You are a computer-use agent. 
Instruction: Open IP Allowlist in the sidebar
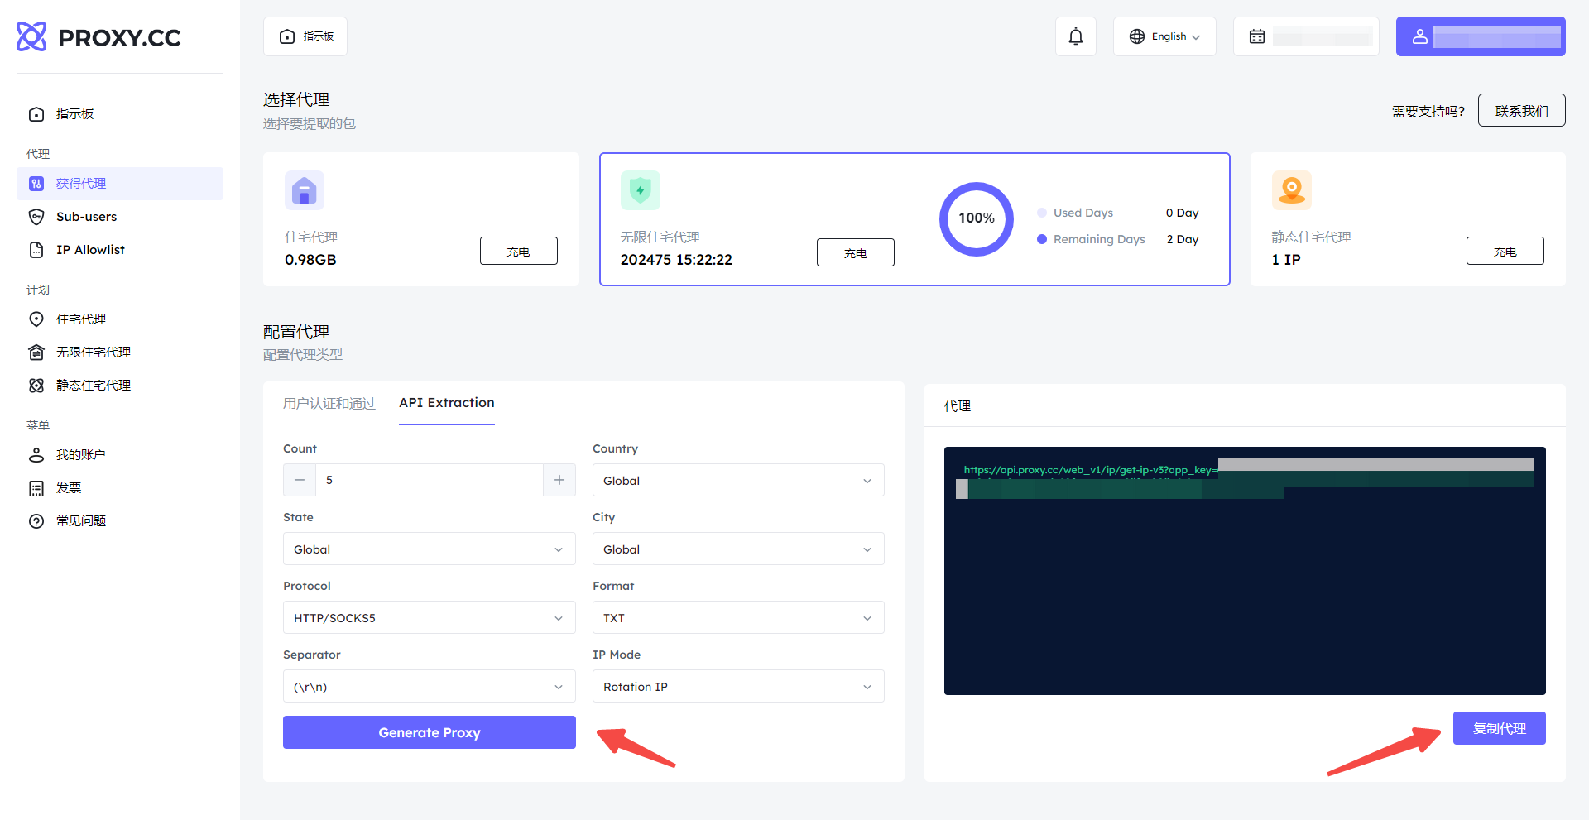120,250
